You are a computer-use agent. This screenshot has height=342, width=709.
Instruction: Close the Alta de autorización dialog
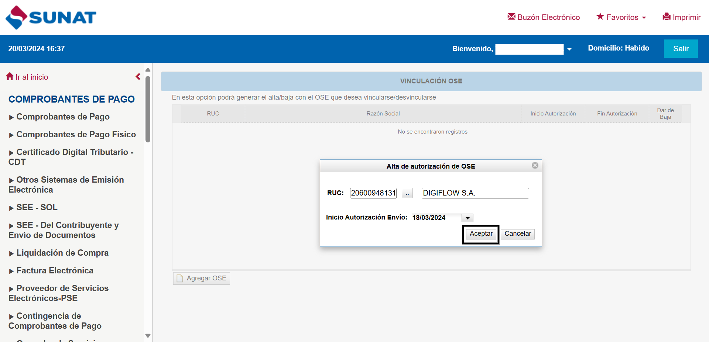click(535, 165)
